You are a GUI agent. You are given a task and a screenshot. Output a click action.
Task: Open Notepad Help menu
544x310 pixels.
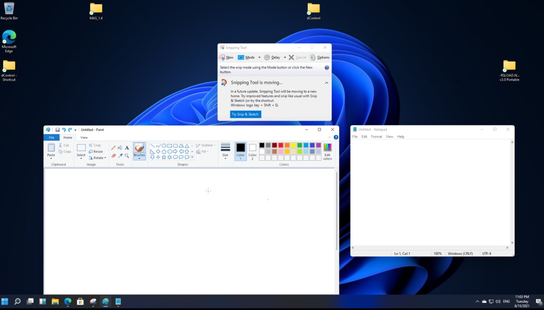[x=401, y=137]
